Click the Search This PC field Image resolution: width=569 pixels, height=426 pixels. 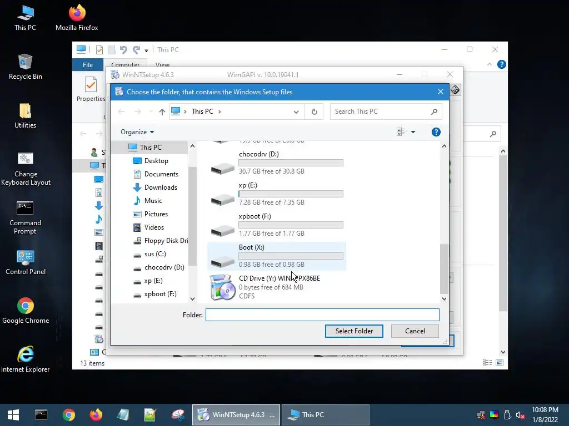(386, 111)
